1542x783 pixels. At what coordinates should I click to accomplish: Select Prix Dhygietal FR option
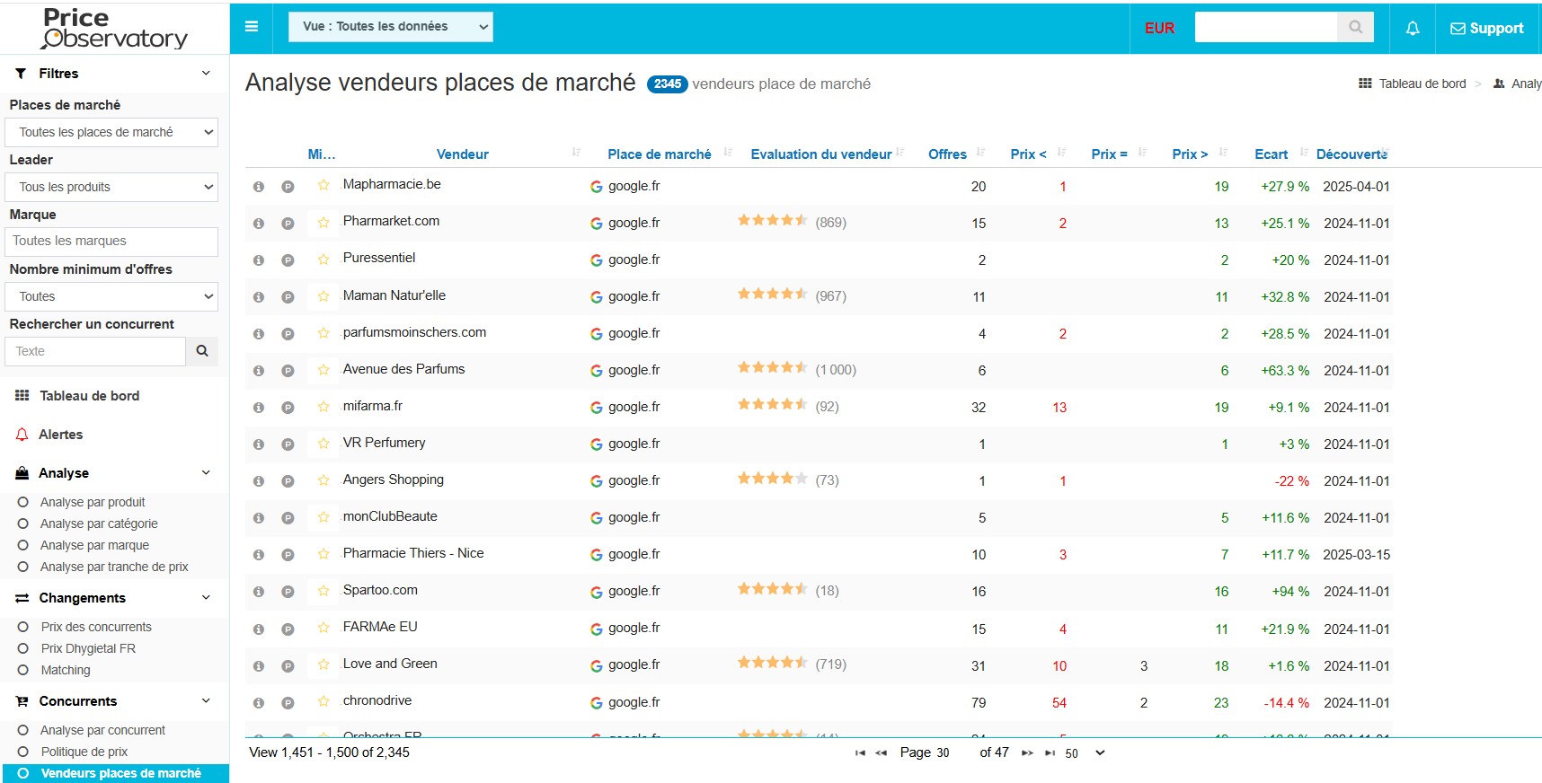pos(88,648)
